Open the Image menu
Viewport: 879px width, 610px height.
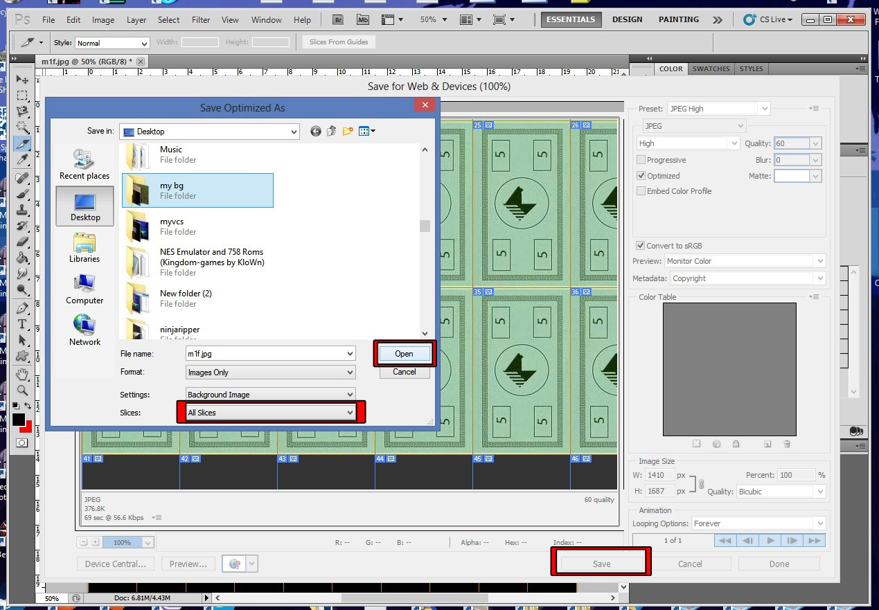coord(103,20)
